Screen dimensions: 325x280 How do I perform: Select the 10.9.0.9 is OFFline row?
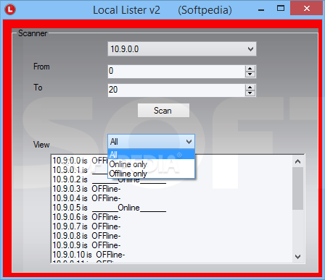point(172,245)
